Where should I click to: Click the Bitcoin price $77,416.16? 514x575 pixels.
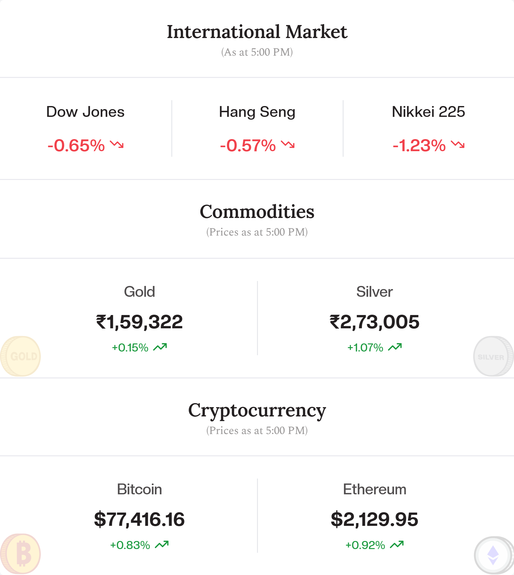click(139, 519)
